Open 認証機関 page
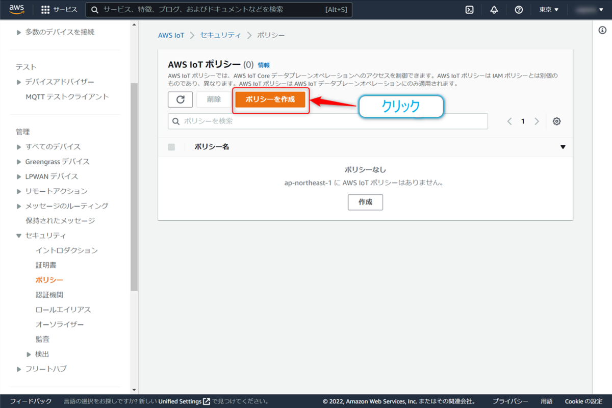This screenshot has width=612, height=408. (x=49, y=295)
